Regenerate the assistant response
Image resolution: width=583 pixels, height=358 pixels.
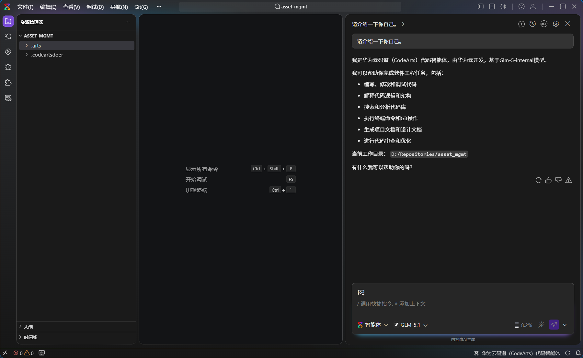538,180
